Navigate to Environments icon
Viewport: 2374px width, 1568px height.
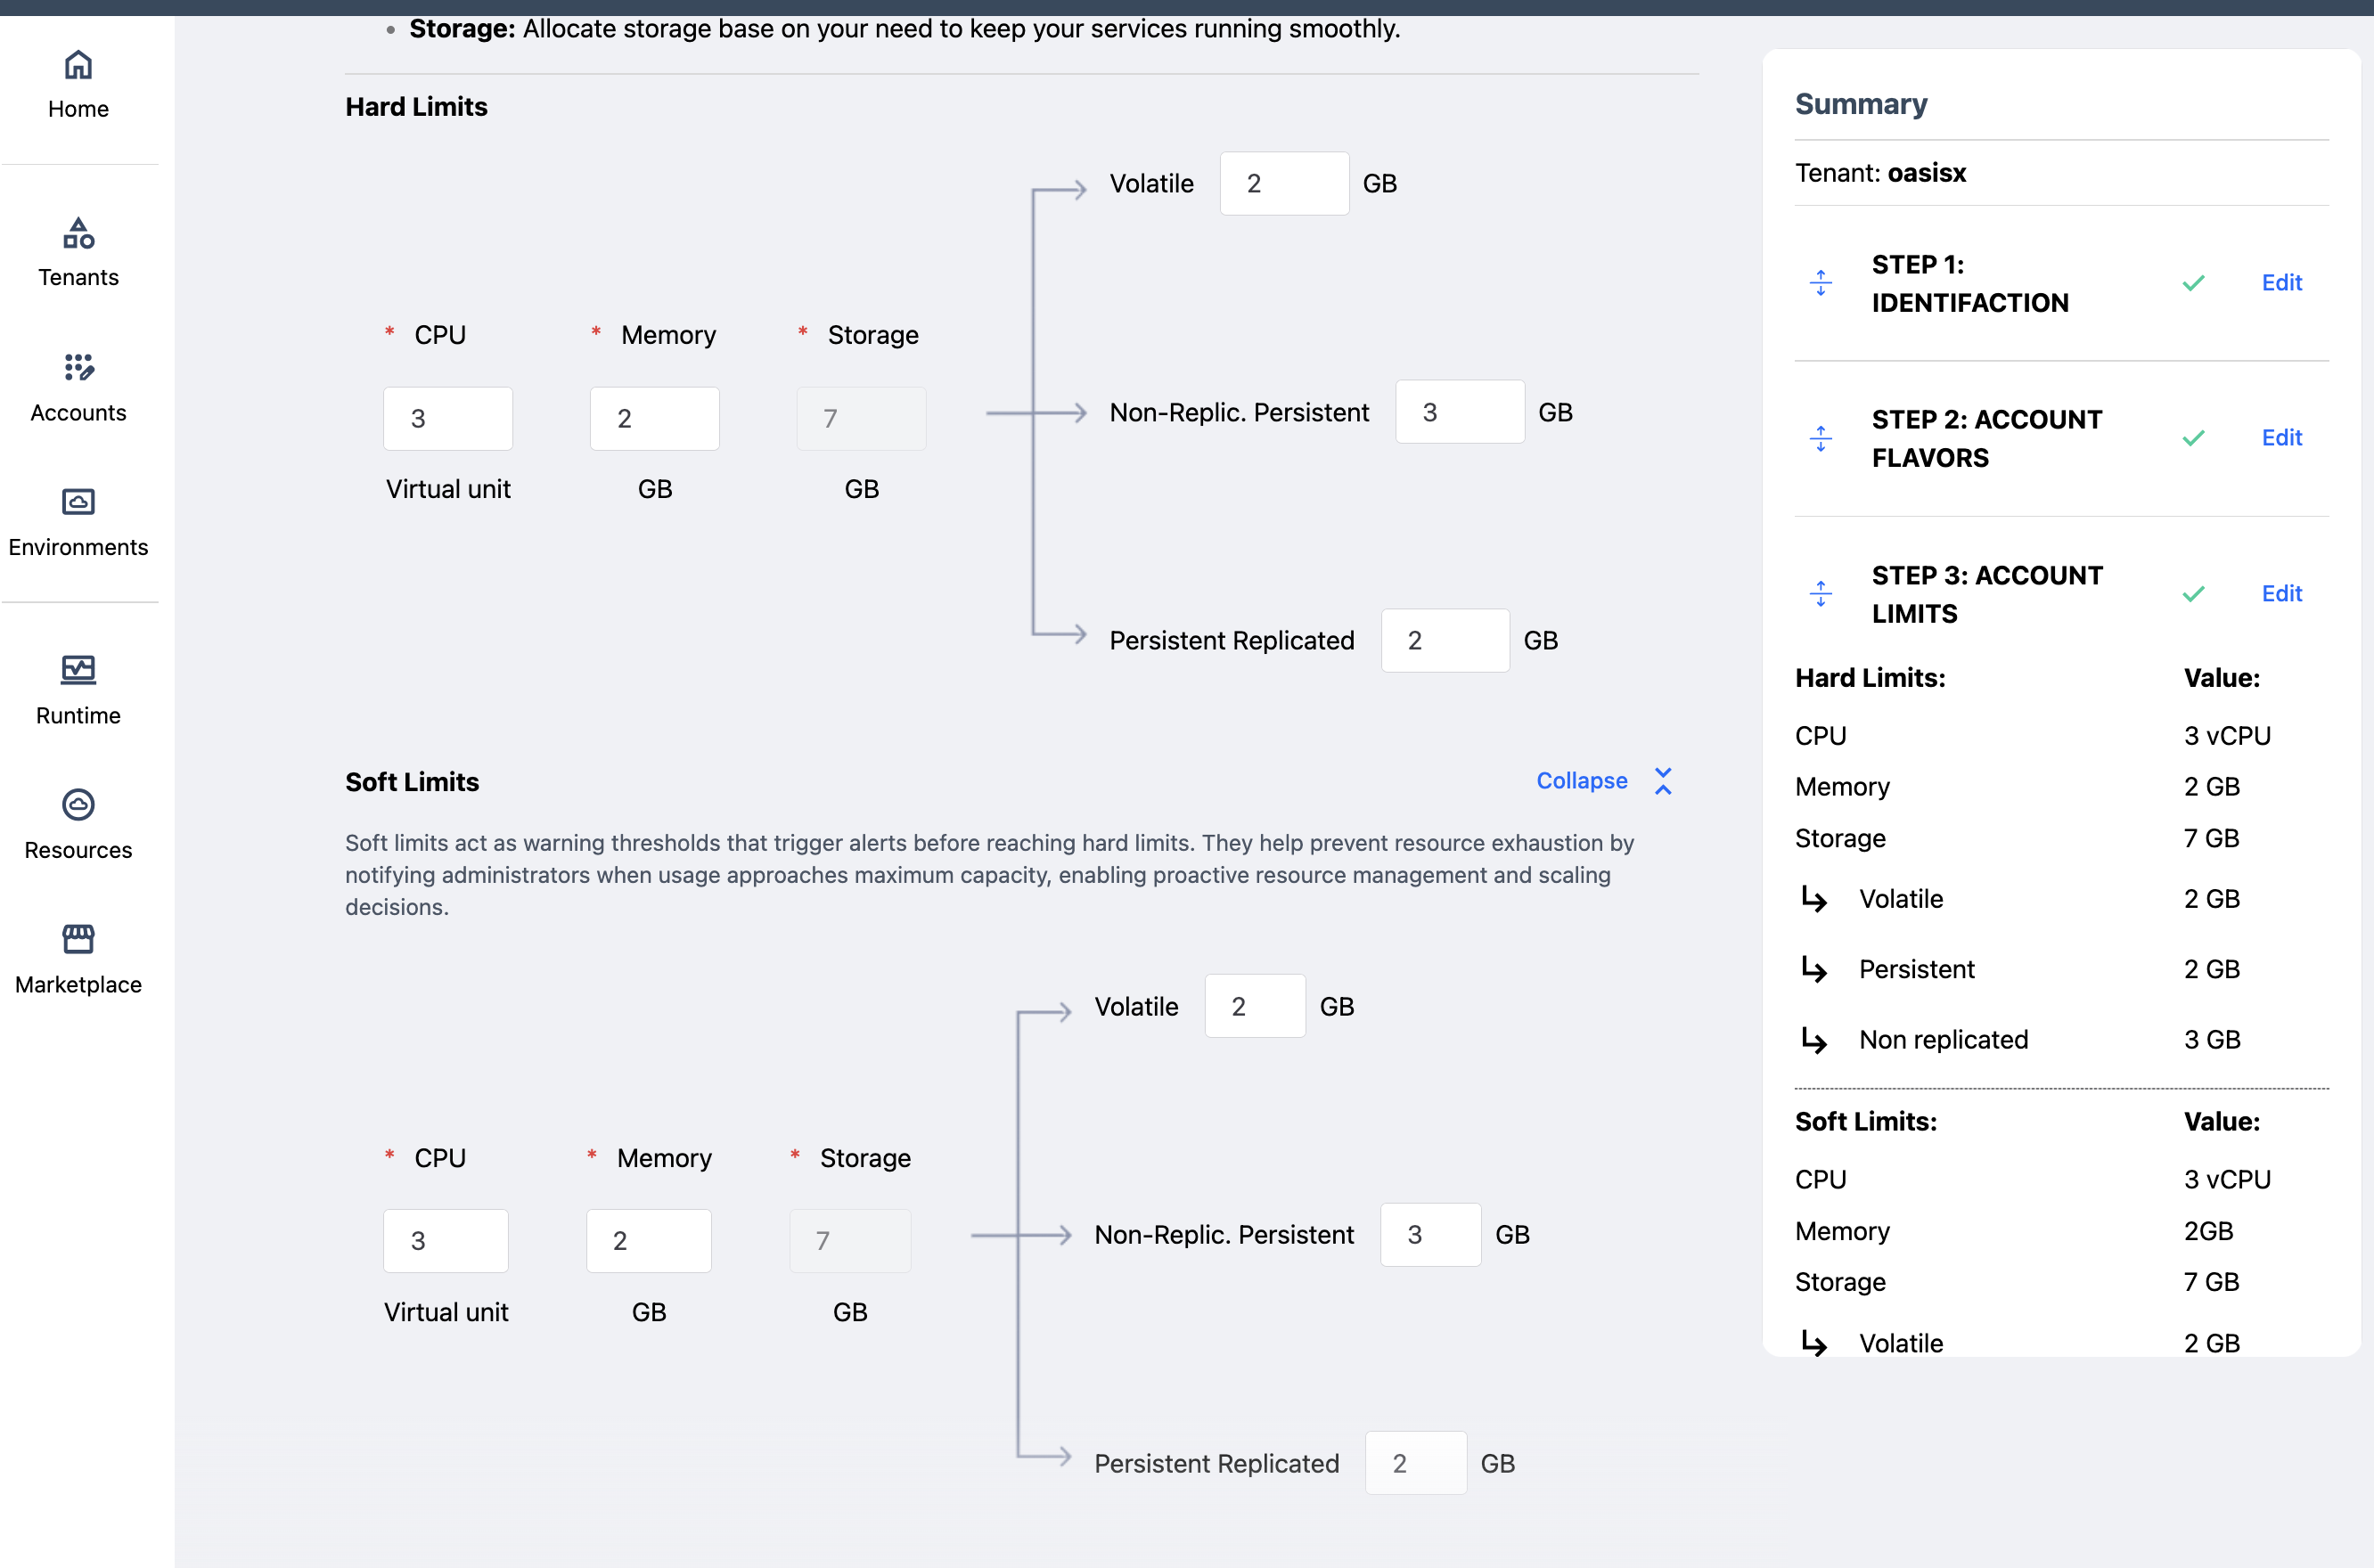click(78, 502)
